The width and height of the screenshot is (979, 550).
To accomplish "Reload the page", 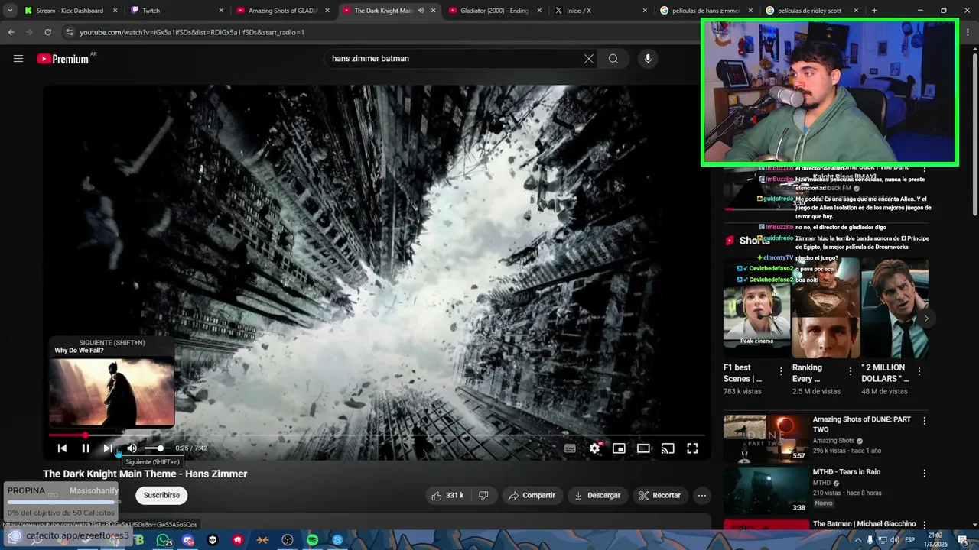I will 47,32.
